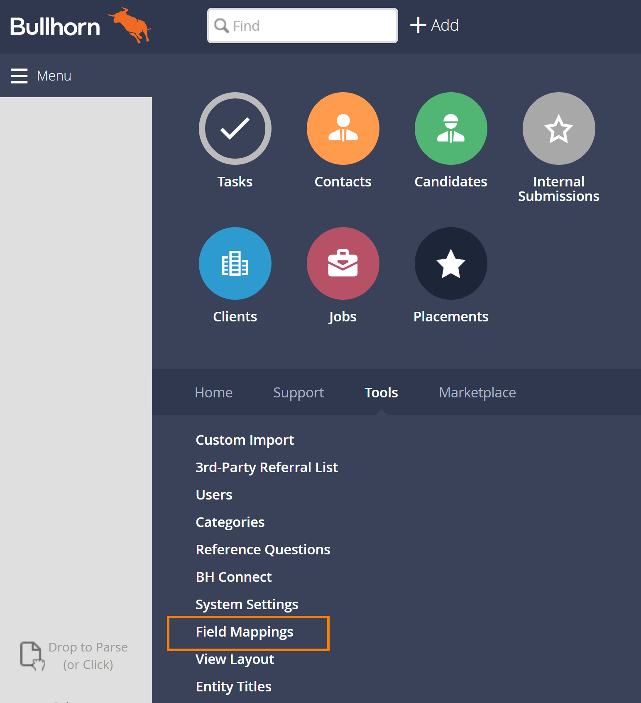Screen dimensions: 641x703
Task: Click the Add button label
Action: [x=445, y=25]
